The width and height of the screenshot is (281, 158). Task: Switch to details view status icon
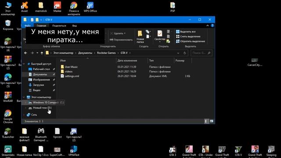tap(206, 121)
